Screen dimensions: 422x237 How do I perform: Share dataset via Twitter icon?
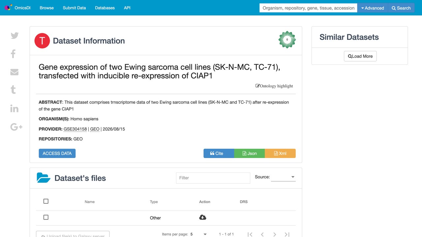point(15,36)
